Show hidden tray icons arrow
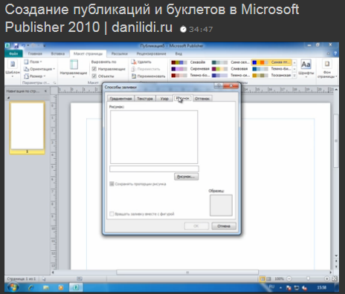 click(280, 287)
